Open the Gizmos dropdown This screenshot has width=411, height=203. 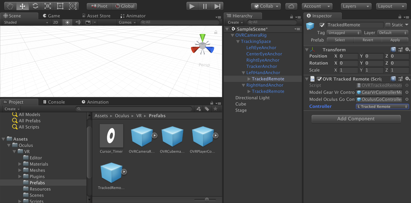[127, 22]
